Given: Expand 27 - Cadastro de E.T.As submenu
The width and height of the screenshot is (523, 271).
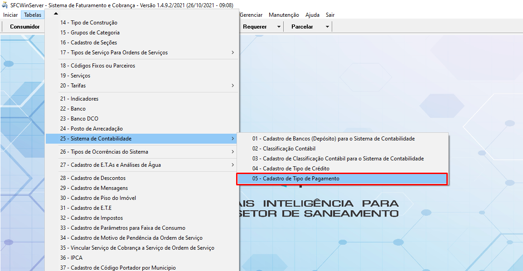Looking at the screenshot, I should [232, 165].
